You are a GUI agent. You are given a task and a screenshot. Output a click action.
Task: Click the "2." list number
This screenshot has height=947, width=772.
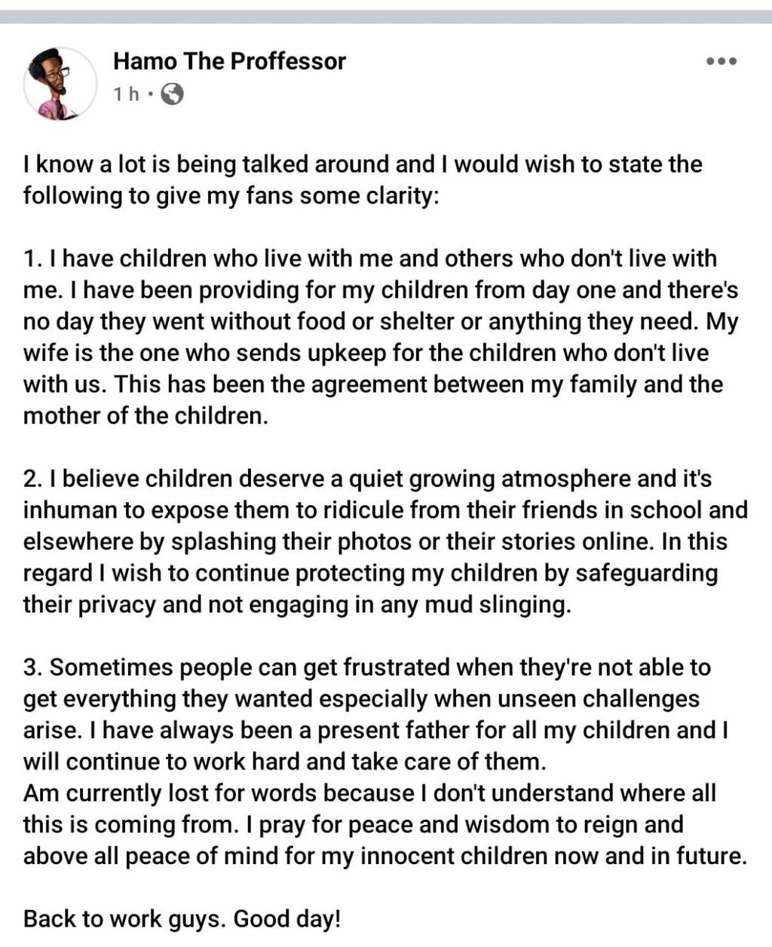pyautogui.click(x=32, y=479)
